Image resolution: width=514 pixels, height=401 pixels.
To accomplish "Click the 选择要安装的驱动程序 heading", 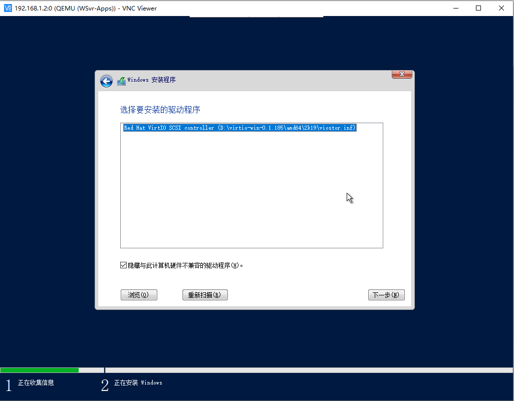I will point(160,110).
